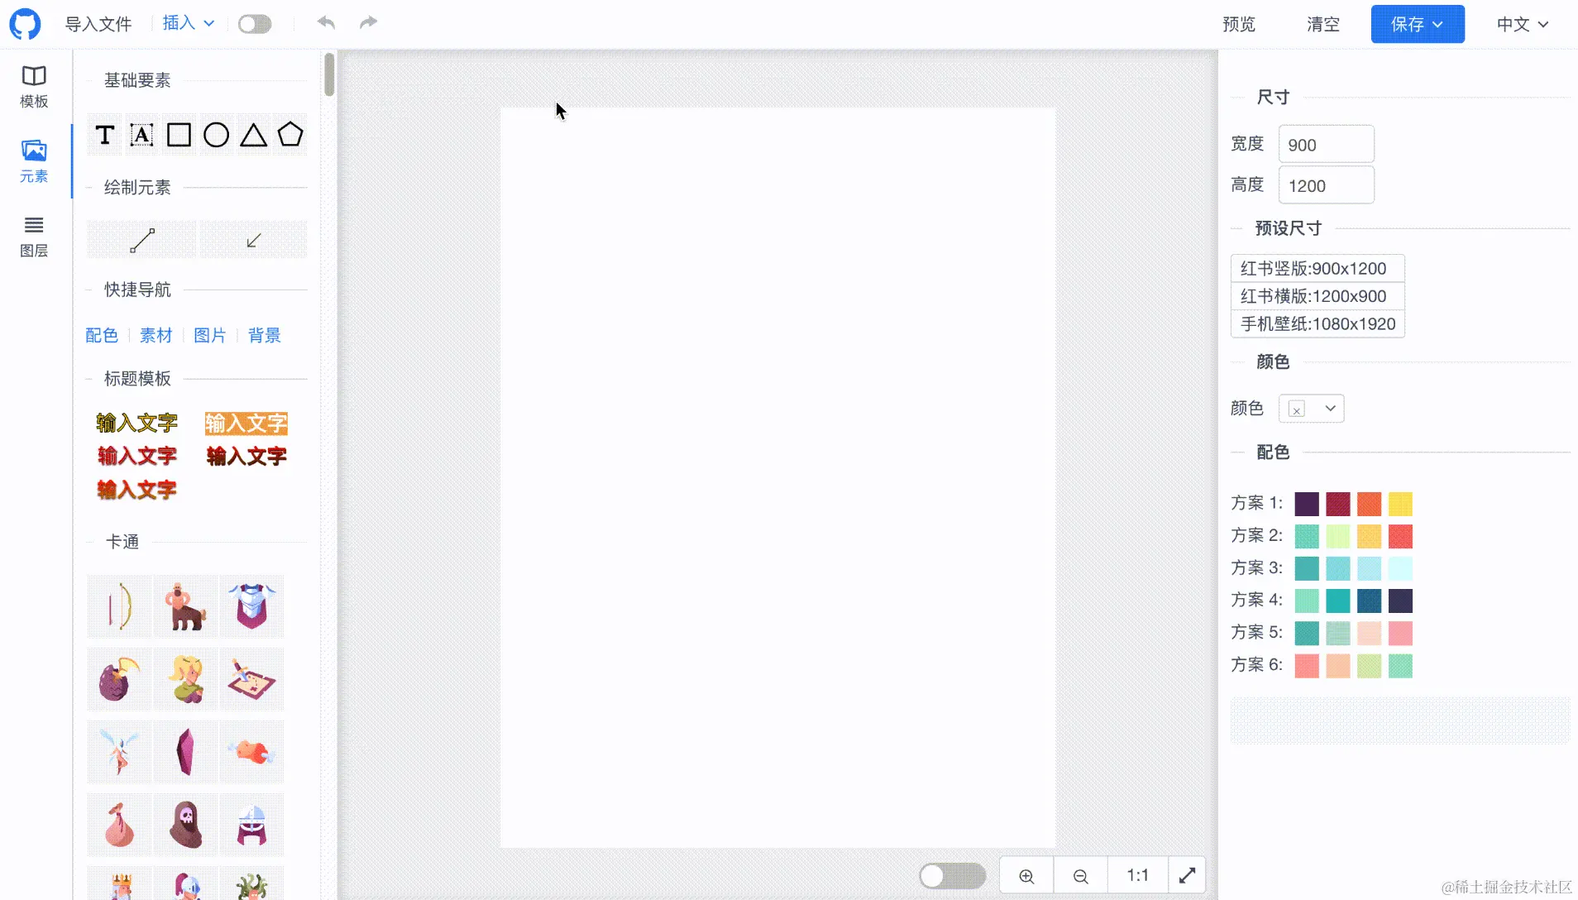The image size is (1578, 900).
Task: Click the zoom-in magnifier at canvas bottom
Action: click(1025, 875)
